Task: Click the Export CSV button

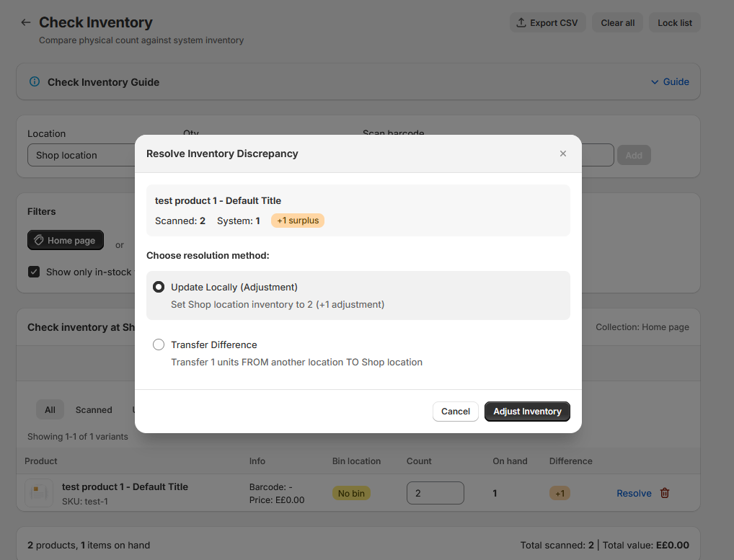Action: pyautogui.click(x=547, y=23)
